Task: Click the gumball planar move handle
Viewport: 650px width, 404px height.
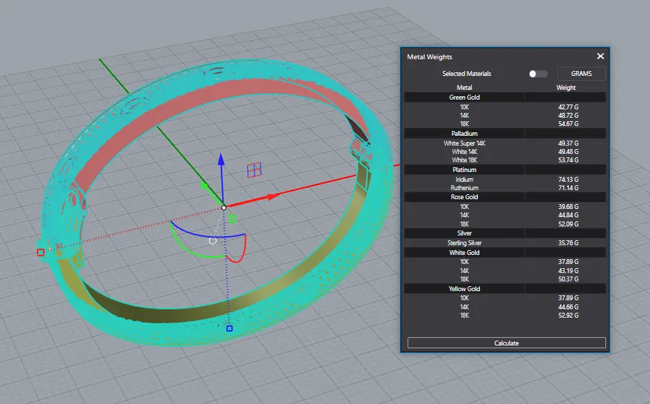Action: (x=254, y=170)
